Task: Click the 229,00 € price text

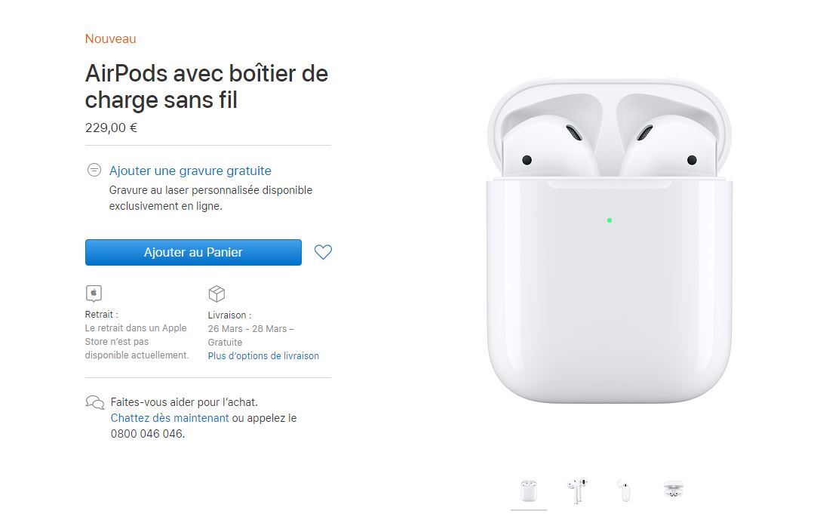Action: [111, 128]
